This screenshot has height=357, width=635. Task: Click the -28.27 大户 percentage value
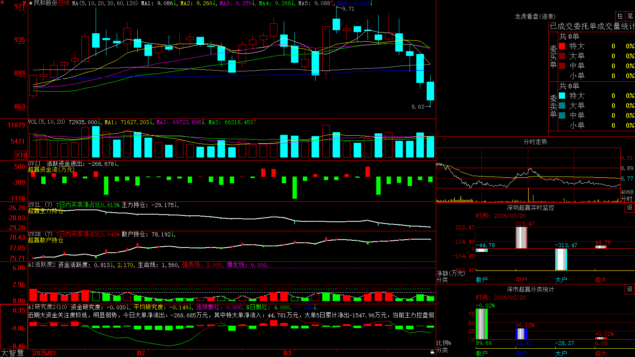(x=564, y=343)
